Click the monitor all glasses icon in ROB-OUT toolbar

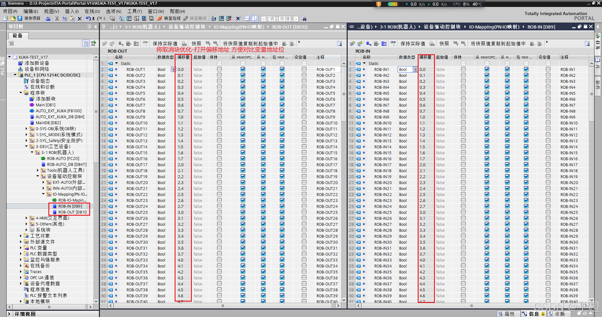click(145, 43)
